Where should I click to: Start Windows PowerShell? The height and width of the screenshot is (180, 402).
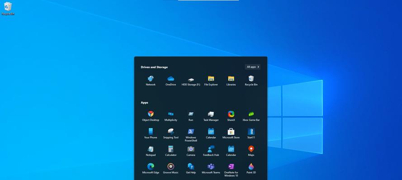(191, 135)
